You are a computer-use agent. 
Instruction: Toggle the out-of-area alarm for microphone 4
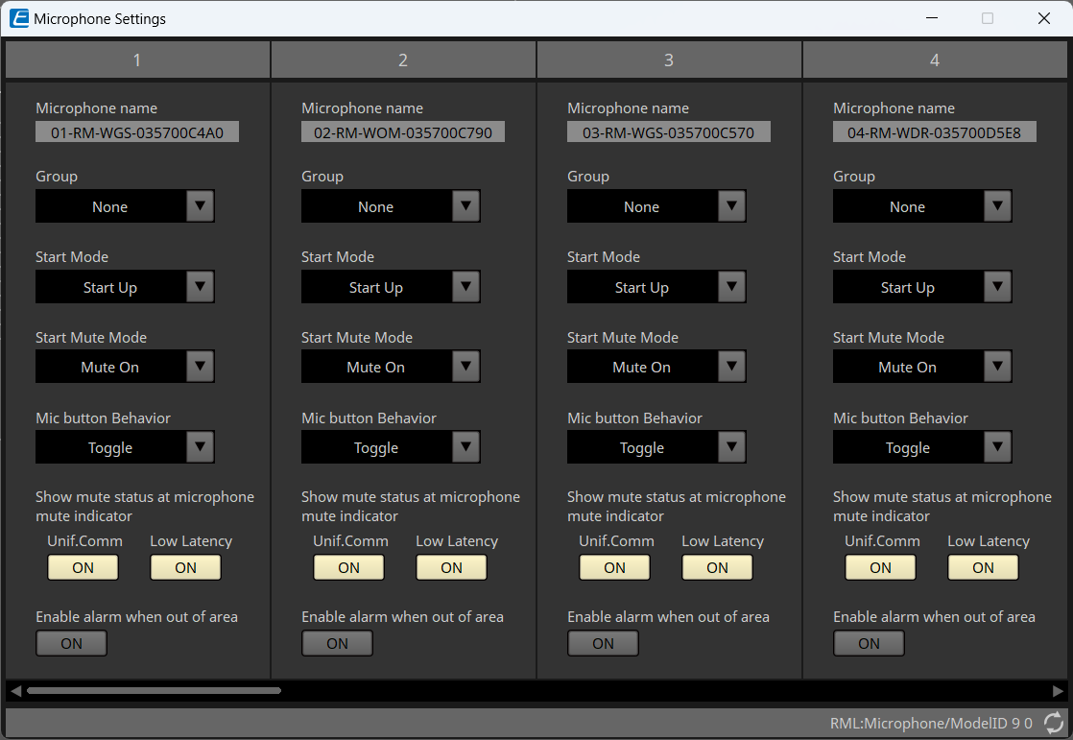coord(869,643)
